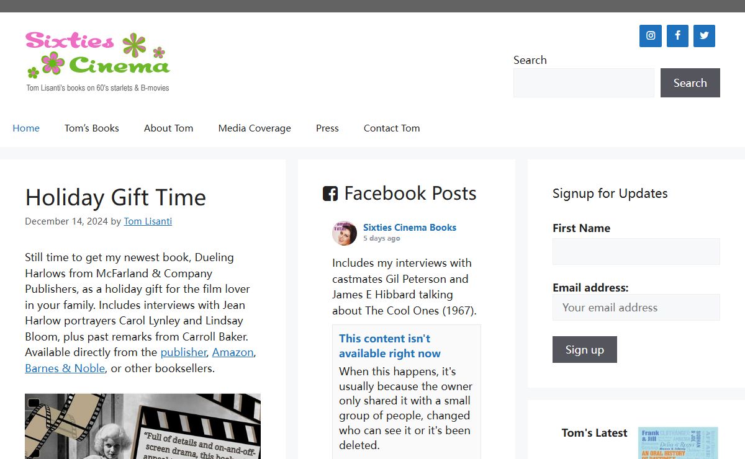This screenshot has width=745, height=459.
Task: Click the 'Signup for Updates' heading
Action: coord(610,194)
